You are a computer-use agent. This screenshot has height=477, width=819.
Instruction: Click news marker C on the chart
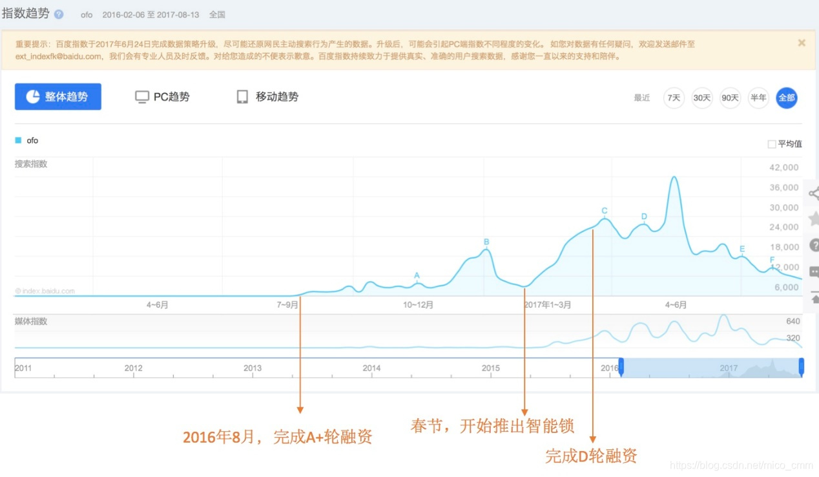click(x=605, y=211)
